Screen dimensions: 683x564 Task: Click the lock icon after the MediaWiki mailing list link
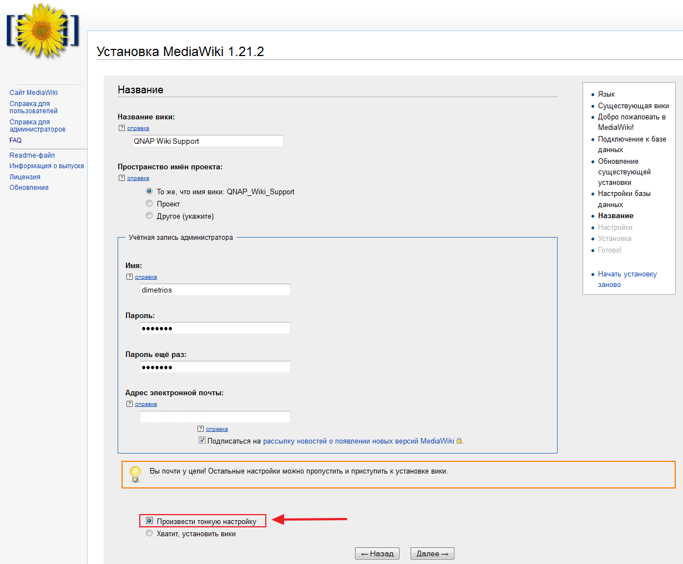pos(459,441)
